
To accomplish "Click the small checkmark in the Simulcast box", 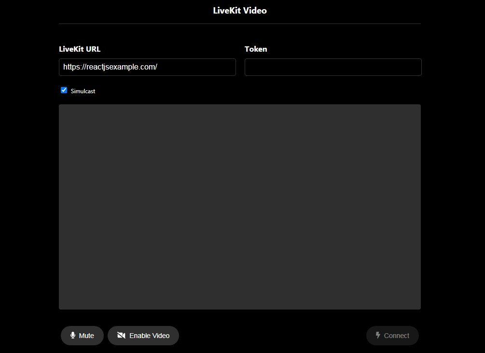I will (x=64, y=90).
